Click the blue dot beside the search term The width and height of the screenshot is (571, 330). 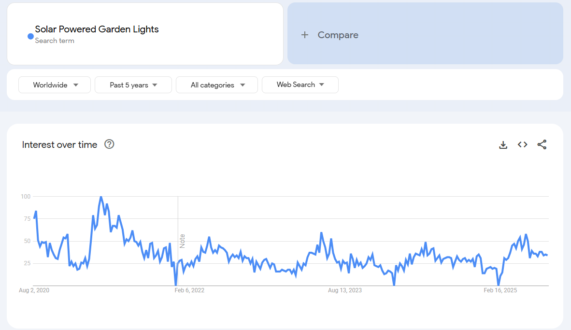pyautogui.click(x=30, y=36)
